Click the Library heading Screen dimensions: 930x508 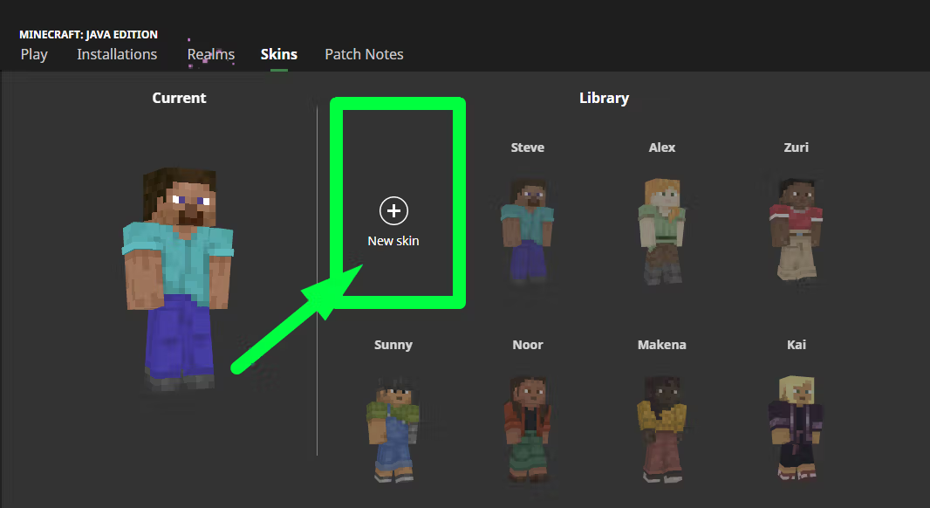(604, 99)
